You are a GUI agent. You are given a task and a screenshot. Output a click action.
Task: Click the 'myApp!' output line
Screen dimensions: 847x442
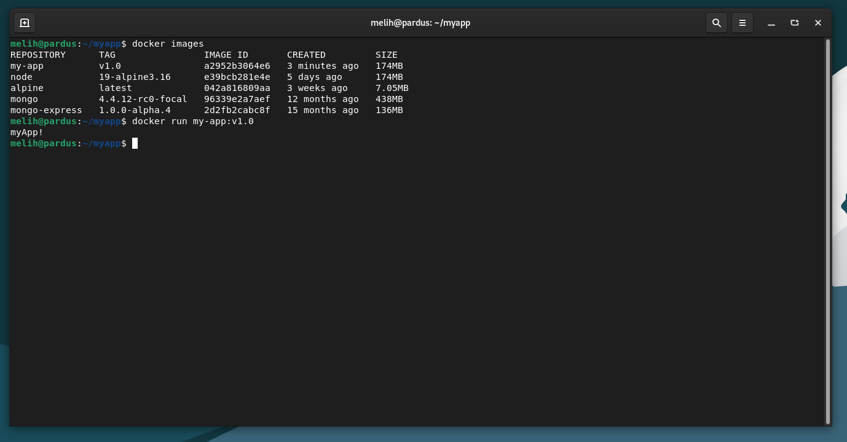27,132
